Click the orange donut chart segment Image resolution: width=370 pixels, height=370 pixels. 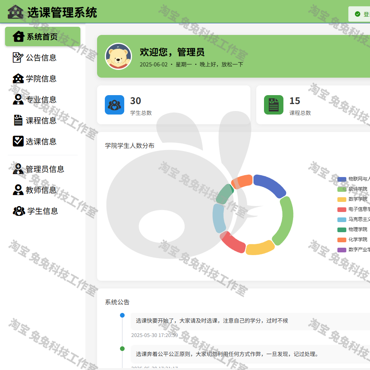[243, 181]
